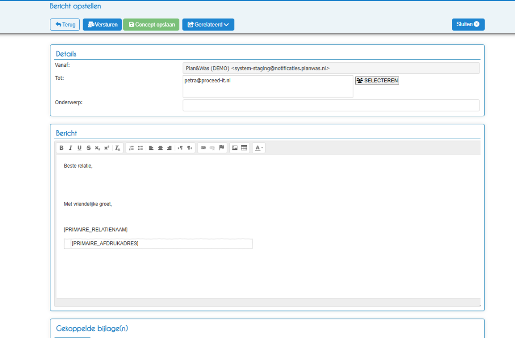Image resolution: width=515 pixels, height=338 pixels.
Task: Click the line 'Met vriendelijke groet,'
Action: click(x=88, y=204)
